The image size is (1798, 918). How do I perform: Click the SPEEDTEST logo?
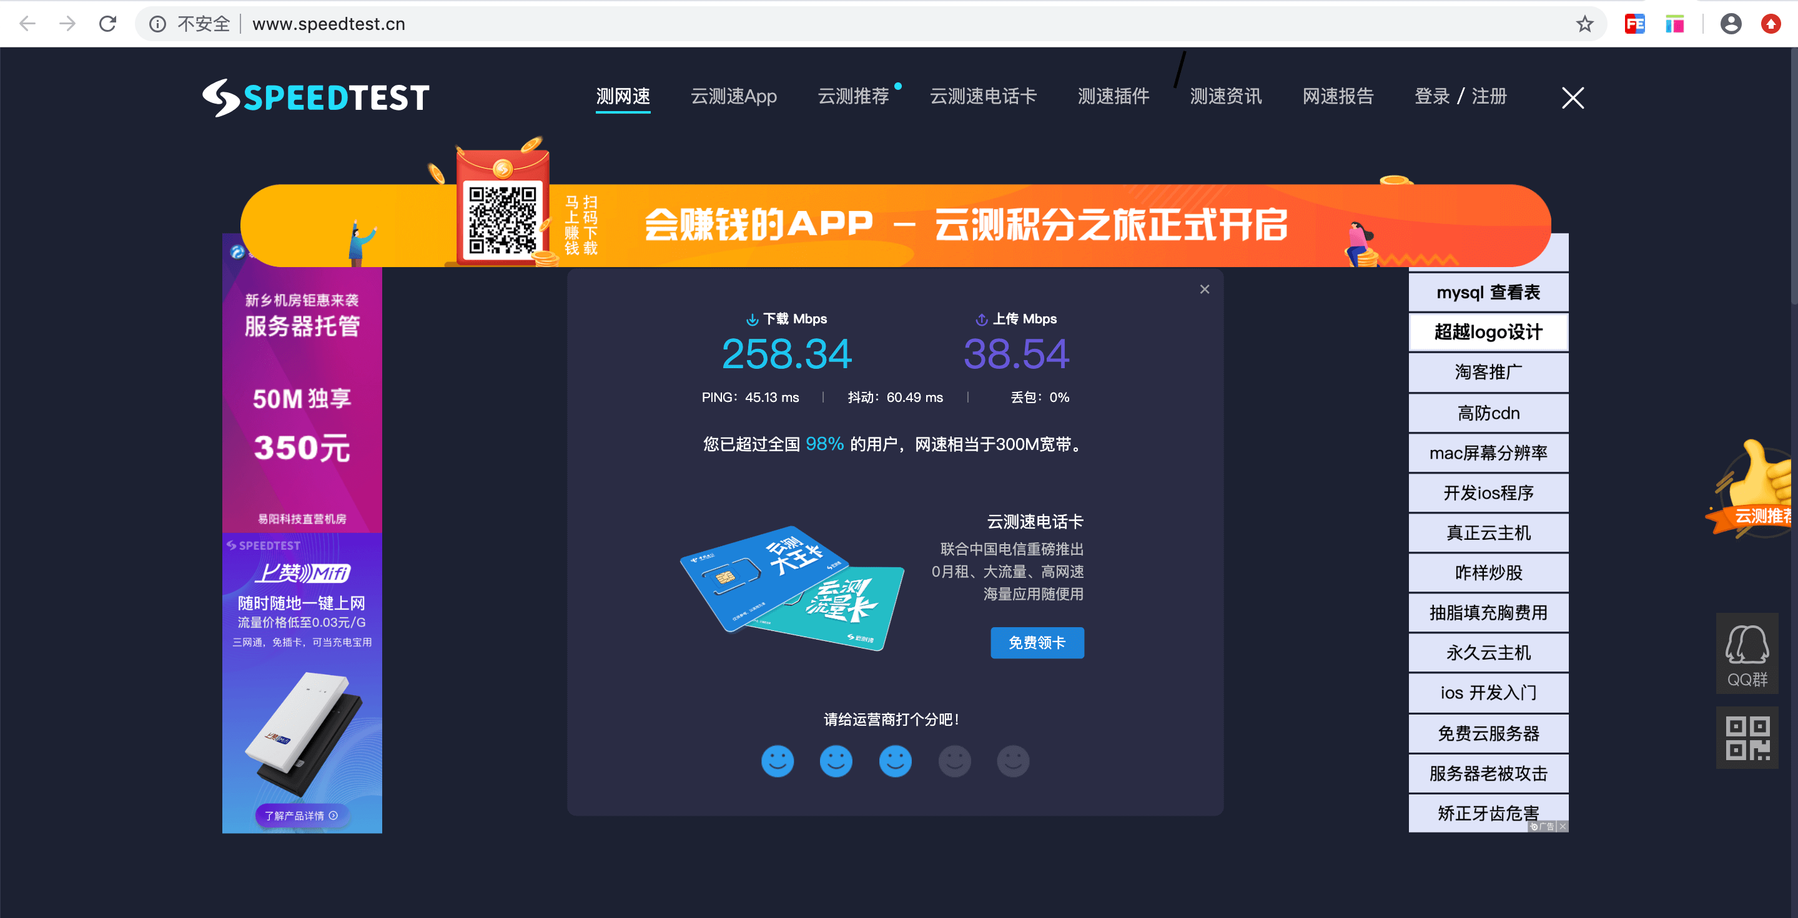(x=315, y=97)
